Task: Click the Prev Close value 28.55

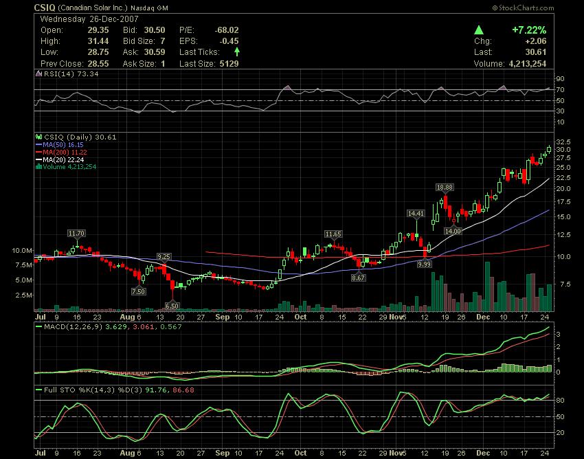Action: click(x=98, y=64)
